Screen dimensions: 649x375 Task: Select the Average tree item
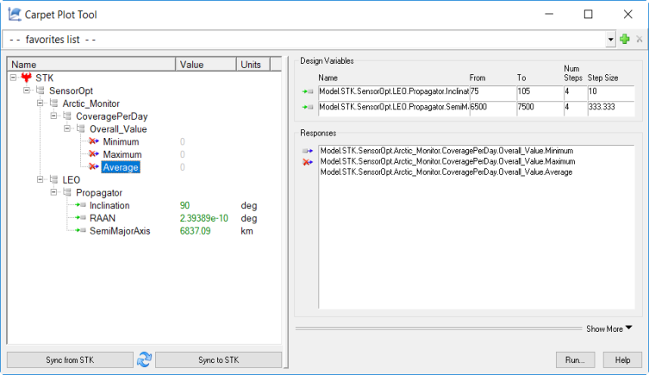tap(119, 167)
